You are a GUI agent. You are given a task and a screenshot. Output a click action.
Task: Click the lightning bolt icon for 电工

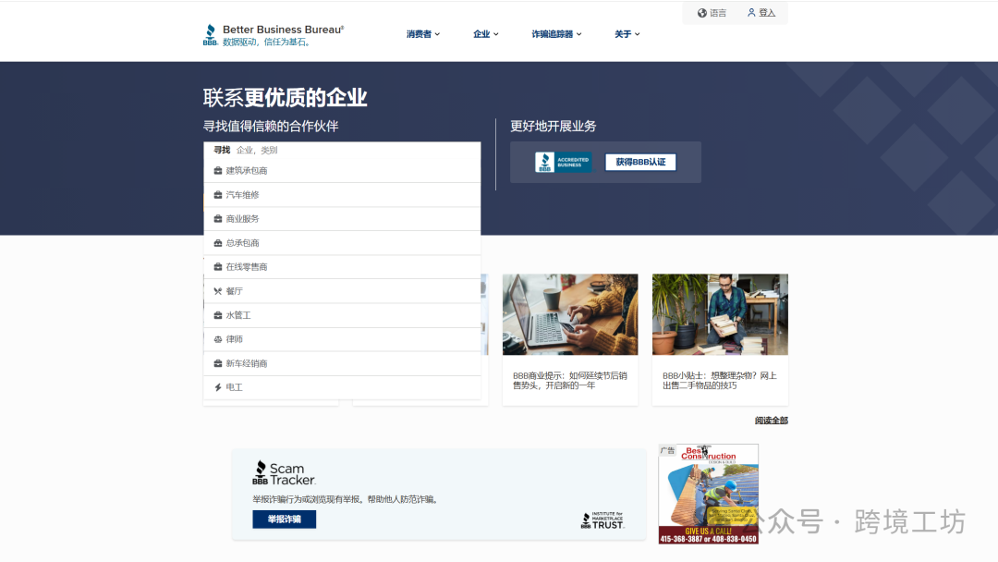tap(219, 387)
